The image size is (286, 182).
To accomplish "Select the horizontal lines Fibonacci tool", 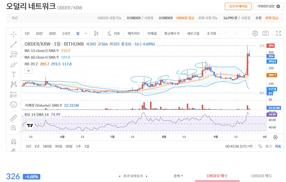I will point(14,54).
